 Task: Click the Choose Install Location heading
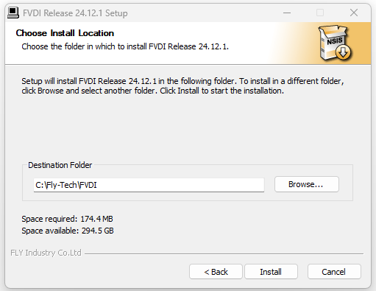(x=65, y=33)
